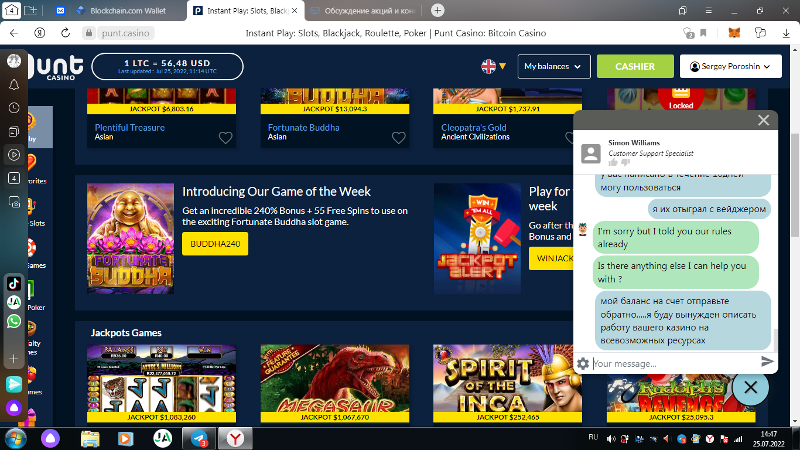Open the Cleopatra's Gold game link
The height and width of the screenshot is (450, 800).
[x=474, y=127]
